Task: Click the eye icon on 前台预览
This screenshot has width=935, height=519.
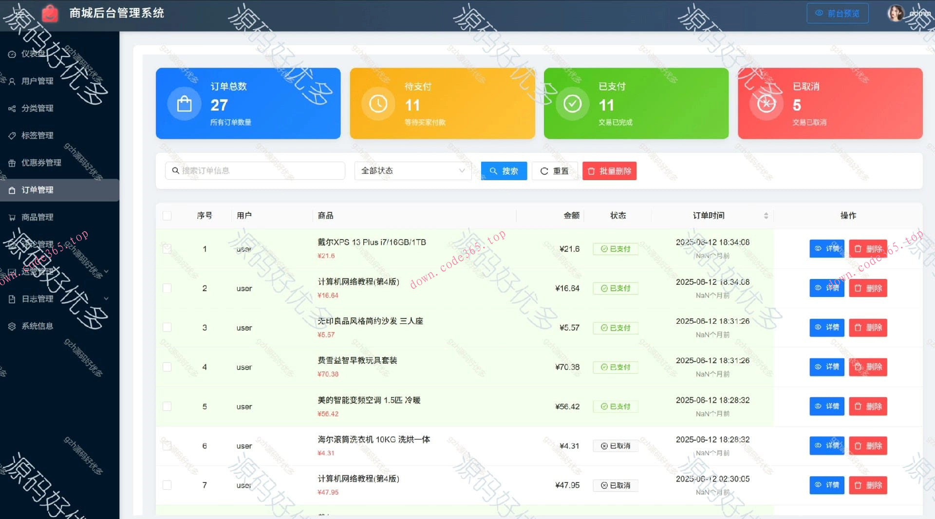Action: [x=819, y=13]
